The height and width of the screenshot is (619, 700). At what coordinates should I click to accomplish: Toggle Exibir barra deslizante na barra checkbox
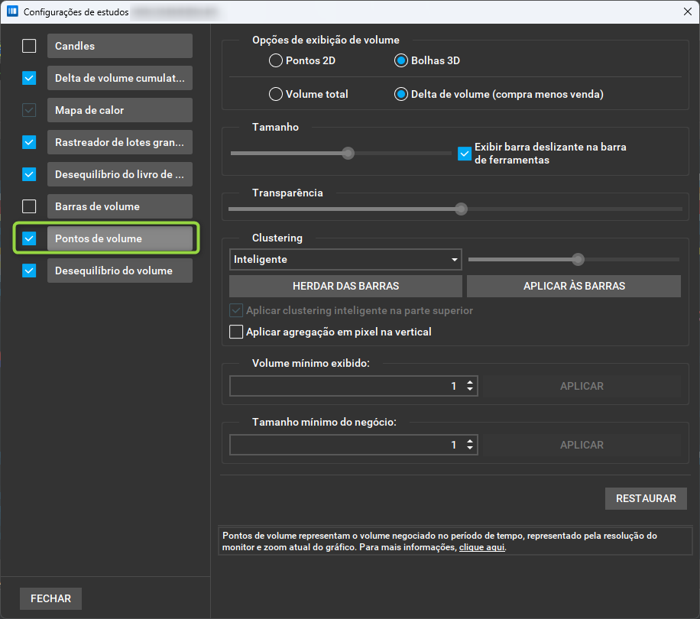click(465, 154)
